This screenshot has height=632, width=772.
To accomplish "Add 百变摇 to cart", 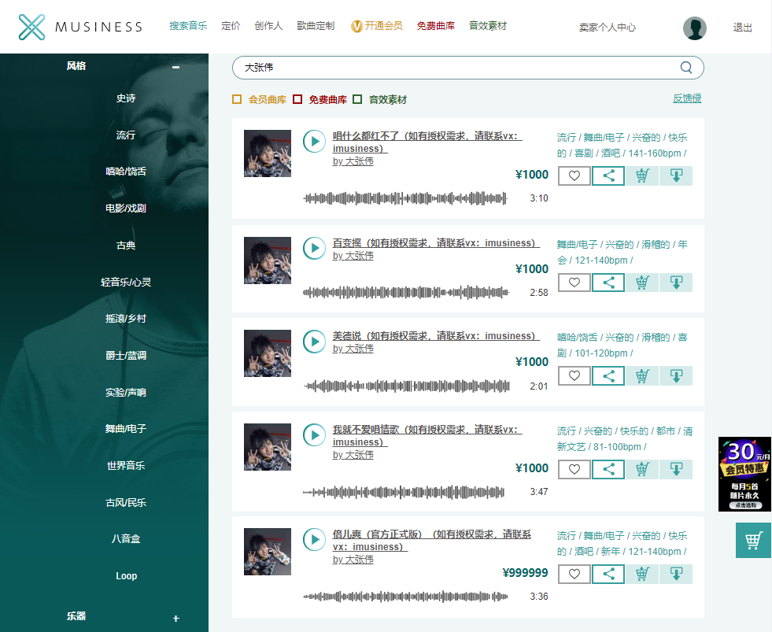I will click(x=642, y=283).
